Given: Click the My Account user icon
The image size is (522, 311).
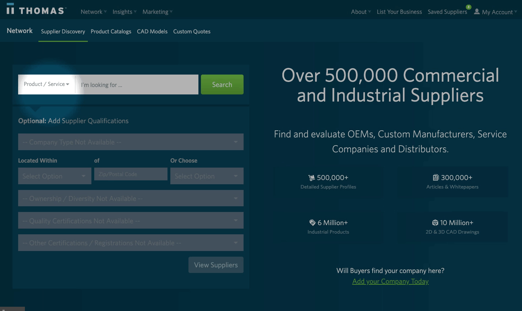Looking at the screenshot, I should click(477, 12).
